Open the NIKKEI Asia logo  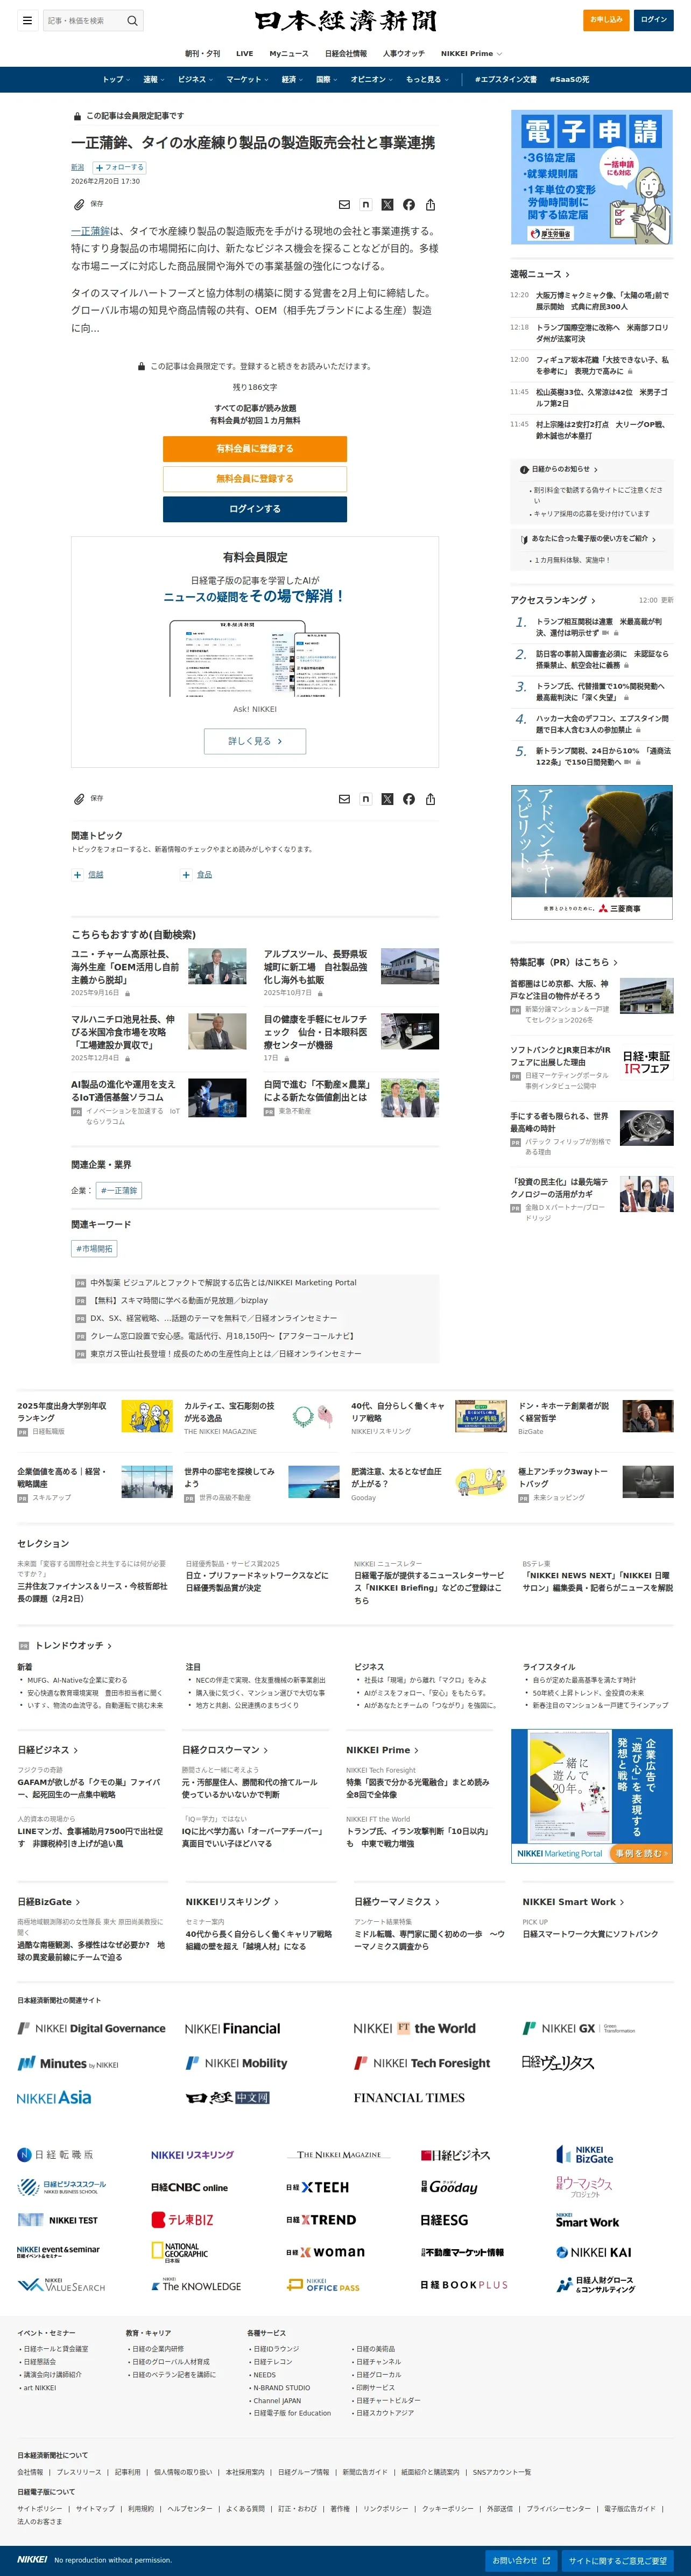[54, 2097]
